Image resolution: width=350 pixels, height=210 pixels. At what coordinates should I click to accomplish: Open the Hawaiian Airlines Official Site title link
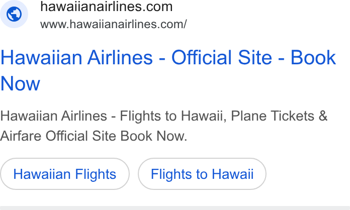click(x=168, y=70)
